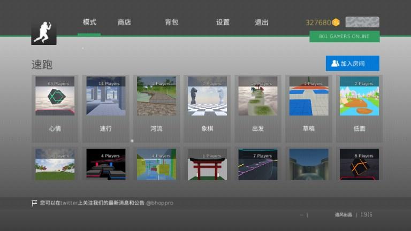Click the gold coin icon beside 327680
The width and height of the screenshot is (411, 231).
[336, 22]
